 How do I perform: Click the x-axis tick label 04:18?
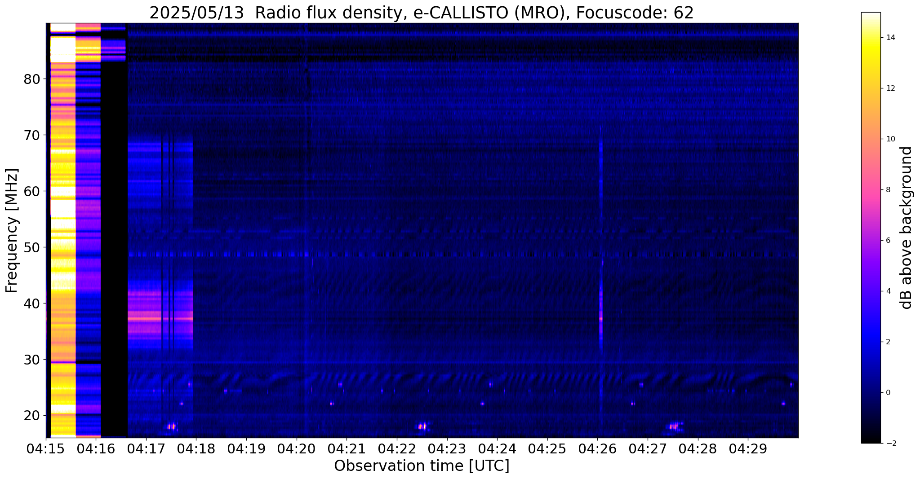tap(196, 448)
